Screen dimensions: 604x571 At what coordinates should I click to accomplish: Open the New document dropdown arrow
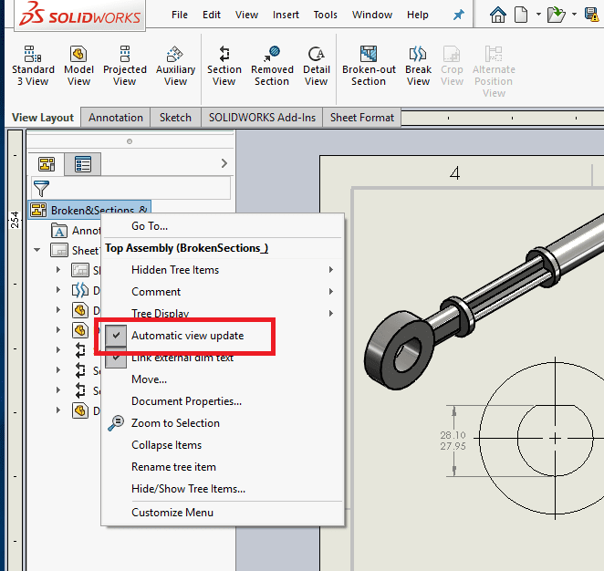pyautogui.click(x=538, y=15)
